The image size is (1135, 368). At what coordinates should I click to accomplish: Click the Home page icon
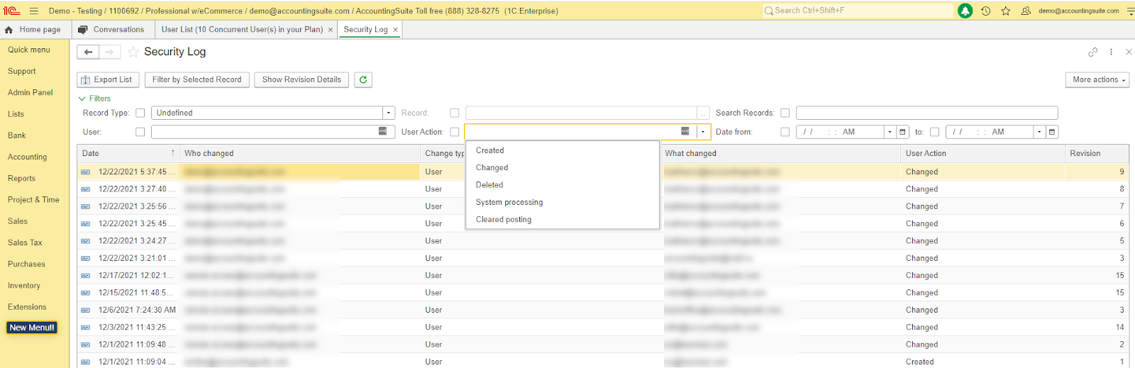[9, 30]
